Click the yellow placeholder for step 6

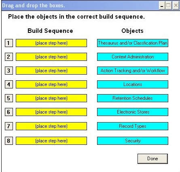(51, 112)
